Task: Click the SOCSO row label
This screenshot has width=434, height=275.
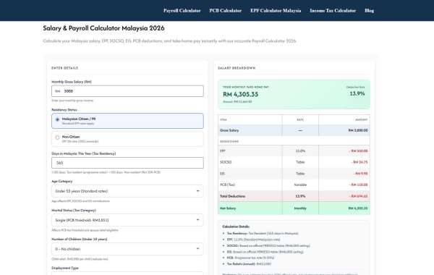Action: tap(226, 162)
